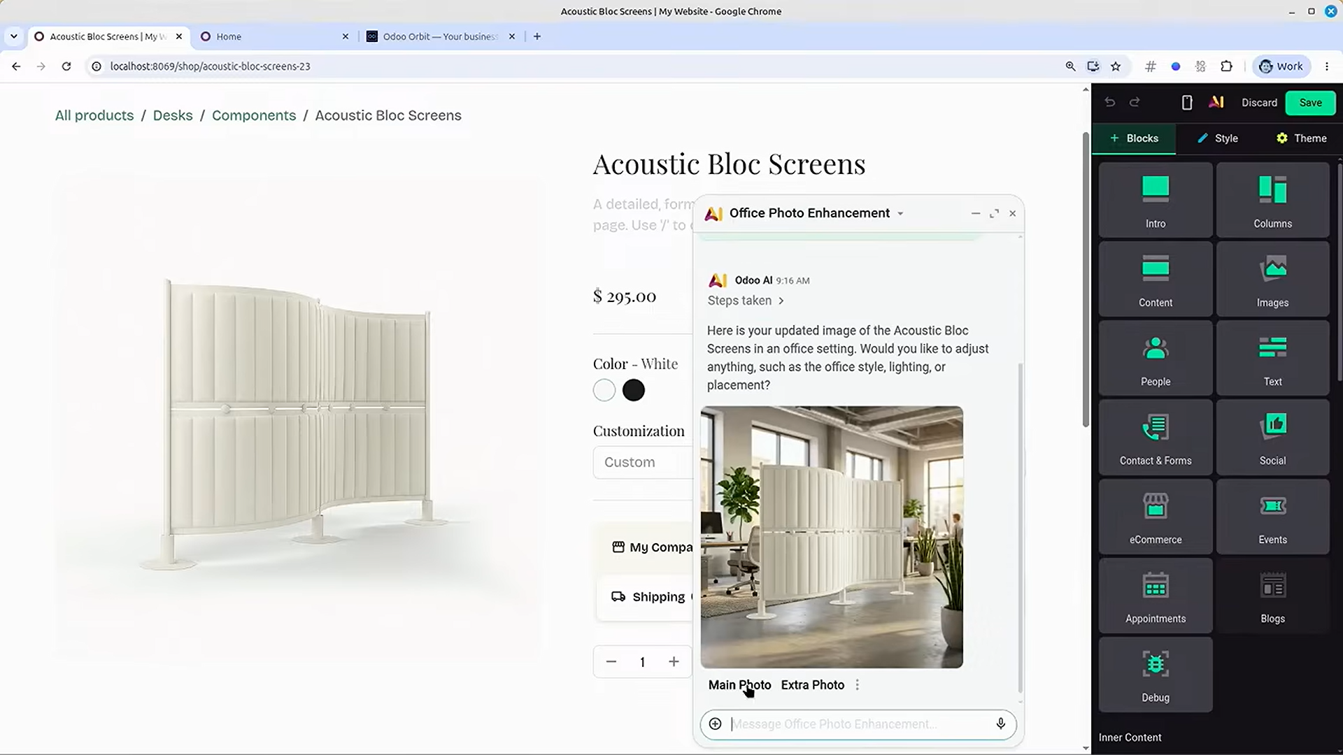This screenshot has height=755, width=1343.
Task: Open the Blogs block category
Action: tap(1272, 595)
